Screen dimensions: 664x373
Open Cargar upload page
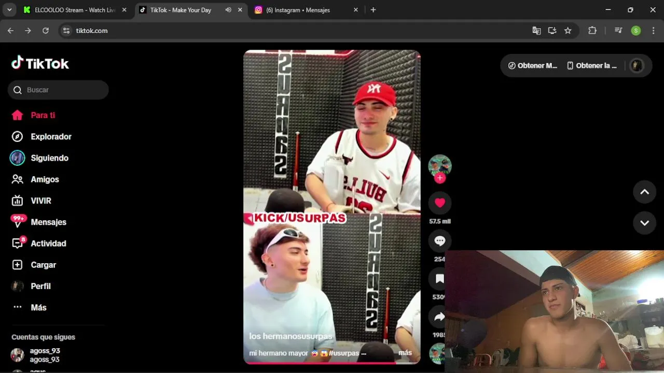point(34,265)
